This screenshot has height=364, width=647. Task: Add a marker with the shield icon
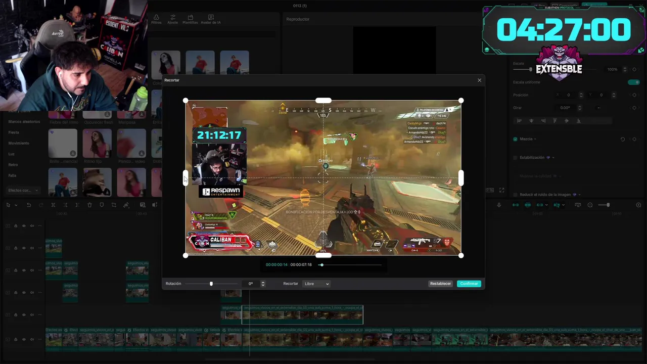coord(102,205)
